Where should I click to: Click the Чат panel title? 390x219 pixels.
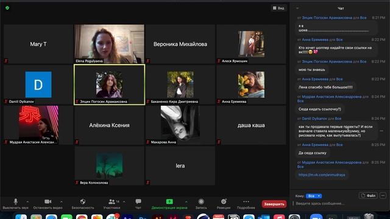(341, 8)
